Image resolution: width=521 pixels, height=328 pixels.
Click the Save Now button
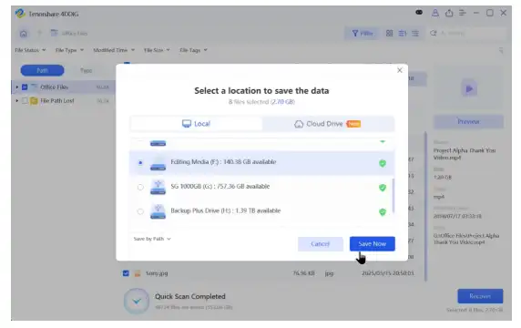point(373,243)
